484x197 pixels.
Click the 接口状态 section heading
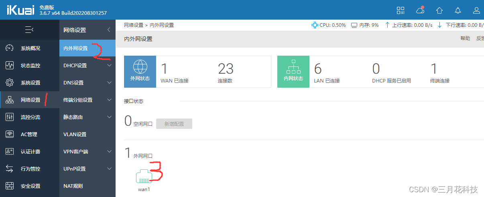pyautogui.click(x=134, y=101)
